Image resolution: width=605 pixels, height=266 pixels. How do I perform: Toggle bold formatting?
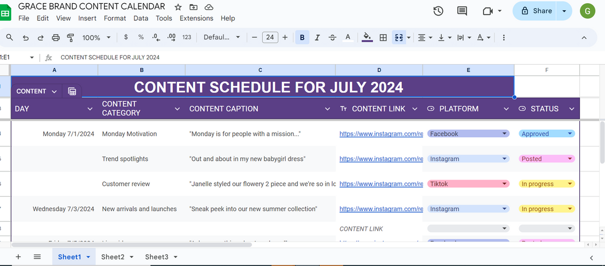point(302,37)
